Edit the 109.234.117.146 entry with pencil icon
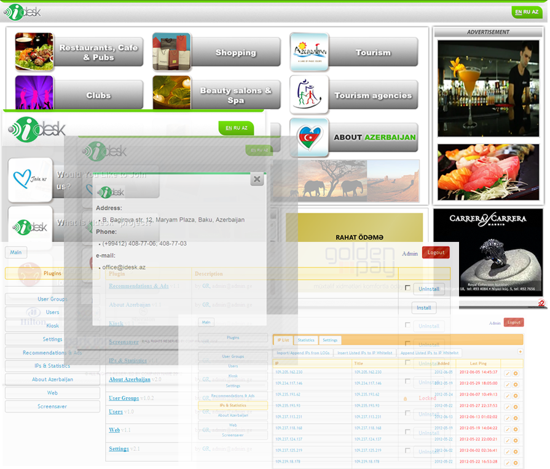The width and height of the screenshot is (550, 469). (508, 385)
